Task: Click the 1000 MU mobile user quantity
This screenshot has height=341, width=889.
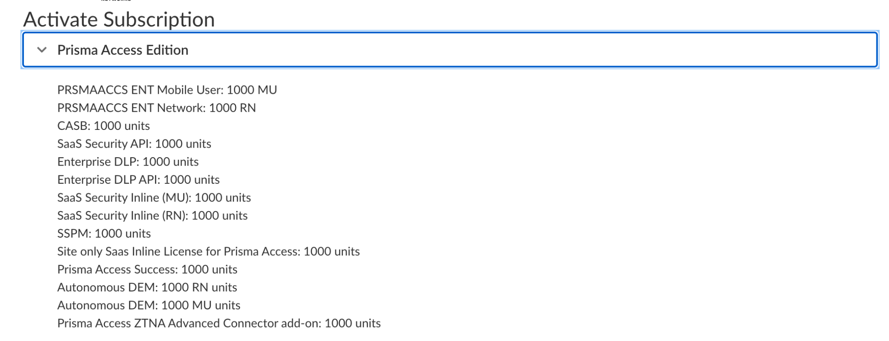Action: pyautogui.click(x=252, y=90)
